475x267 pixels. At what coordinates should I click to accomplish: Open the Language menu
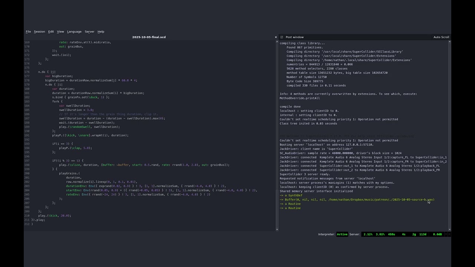click(x=74, y=32)
